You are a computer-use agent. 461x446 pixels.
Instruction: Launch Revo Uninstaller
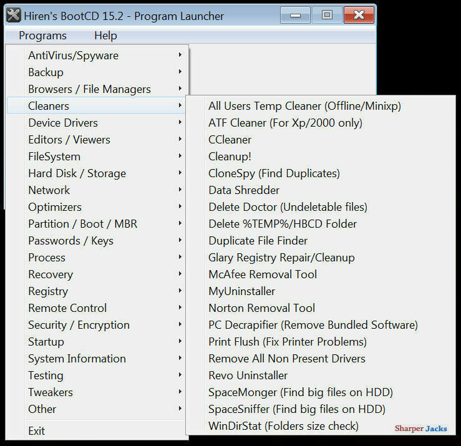321,375
